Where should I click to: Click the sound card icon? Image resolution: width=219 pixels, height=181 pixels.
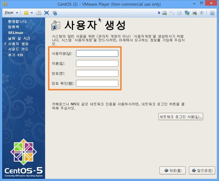[x=202, y=13]
